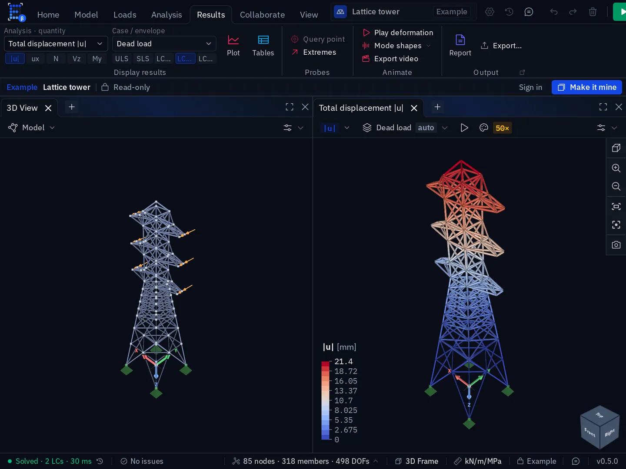
Task: Generate a Report
Action: (x=460, y=46)
